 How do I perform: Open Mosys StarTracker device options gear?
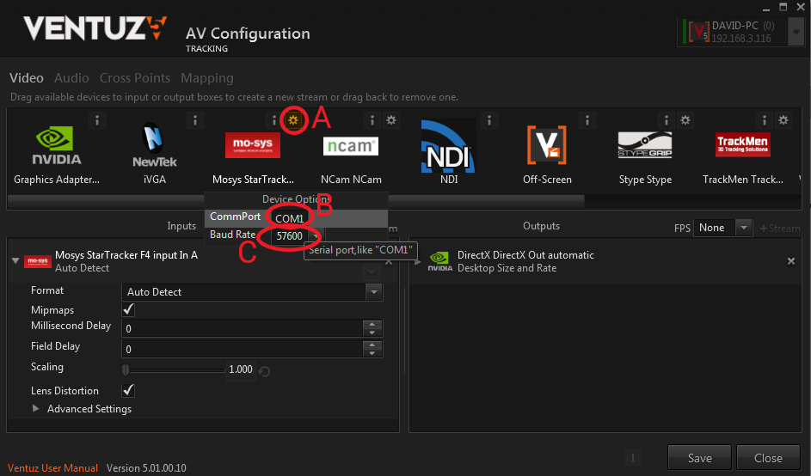[294, 121]
